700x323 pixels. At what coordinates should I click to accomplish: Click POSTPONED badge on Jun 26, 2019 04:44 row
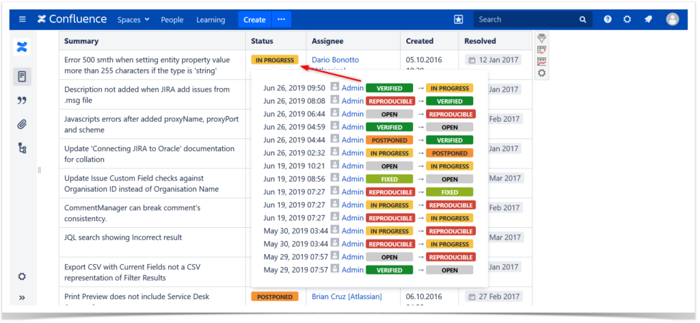(389, 140)
